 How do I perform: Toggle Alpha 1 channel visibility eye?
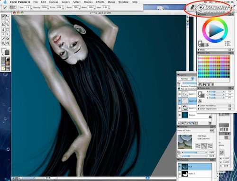coord(180,173)
